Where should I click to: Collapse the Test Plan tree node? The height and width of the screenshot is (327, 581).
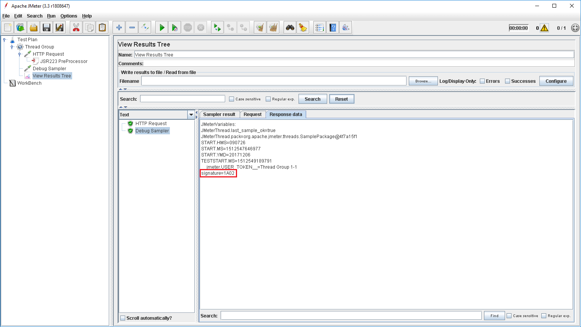(5, 40)
